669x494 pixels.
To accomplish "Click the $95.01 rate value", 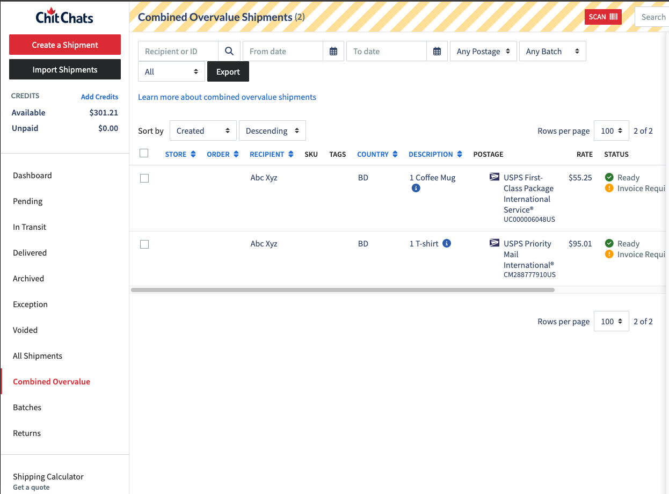I will (580, 243).
